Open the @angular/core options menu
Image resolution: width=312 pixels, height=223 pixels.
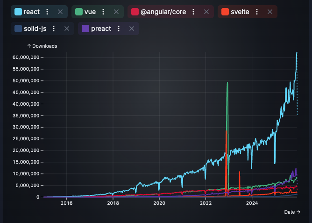coord(193,12)
